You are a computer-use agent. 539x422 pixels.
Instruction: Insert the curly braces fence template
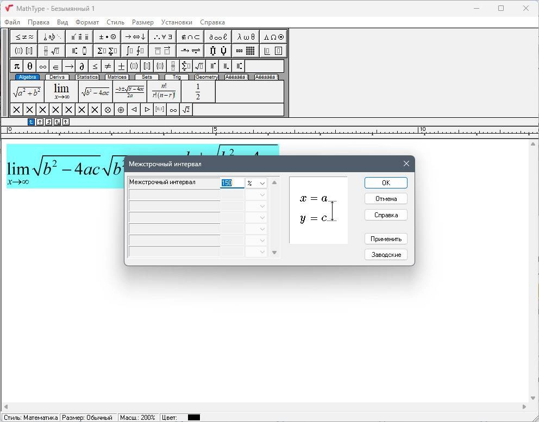(x=160, y=66)
